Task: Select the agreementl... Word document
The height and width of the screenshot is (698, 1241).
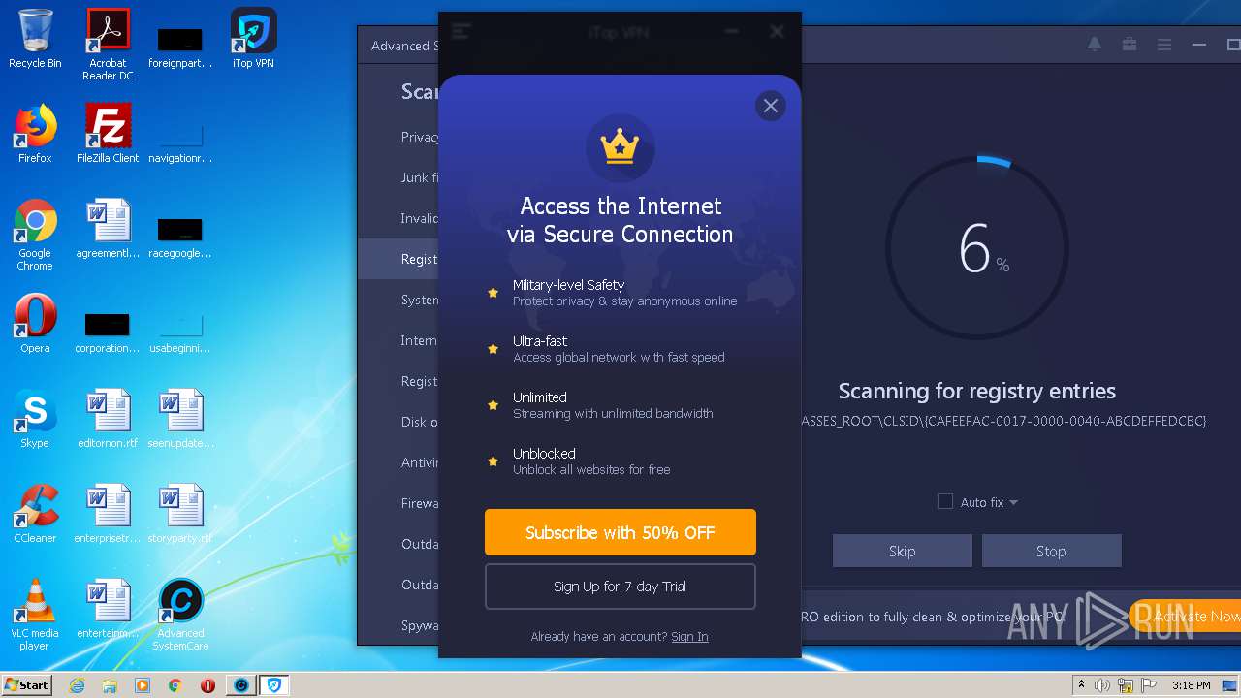Action: pos(108,229)
